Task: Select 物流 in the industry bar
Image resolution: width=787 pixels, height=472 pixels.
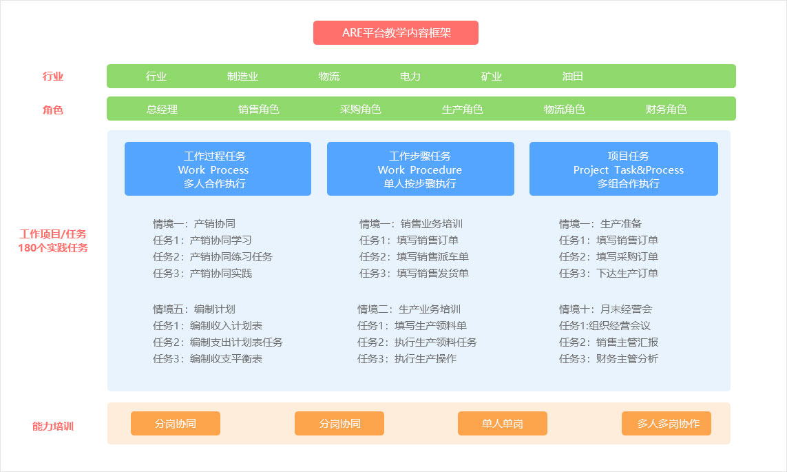Action: click(328, 76)
